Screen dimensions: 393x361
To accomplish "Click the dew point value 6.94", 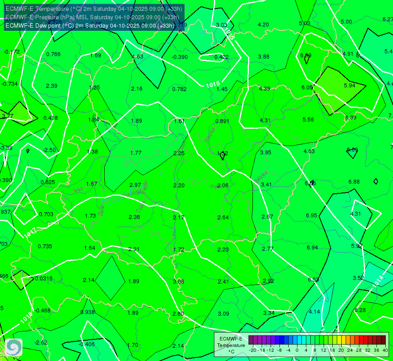I will [312, 247].
